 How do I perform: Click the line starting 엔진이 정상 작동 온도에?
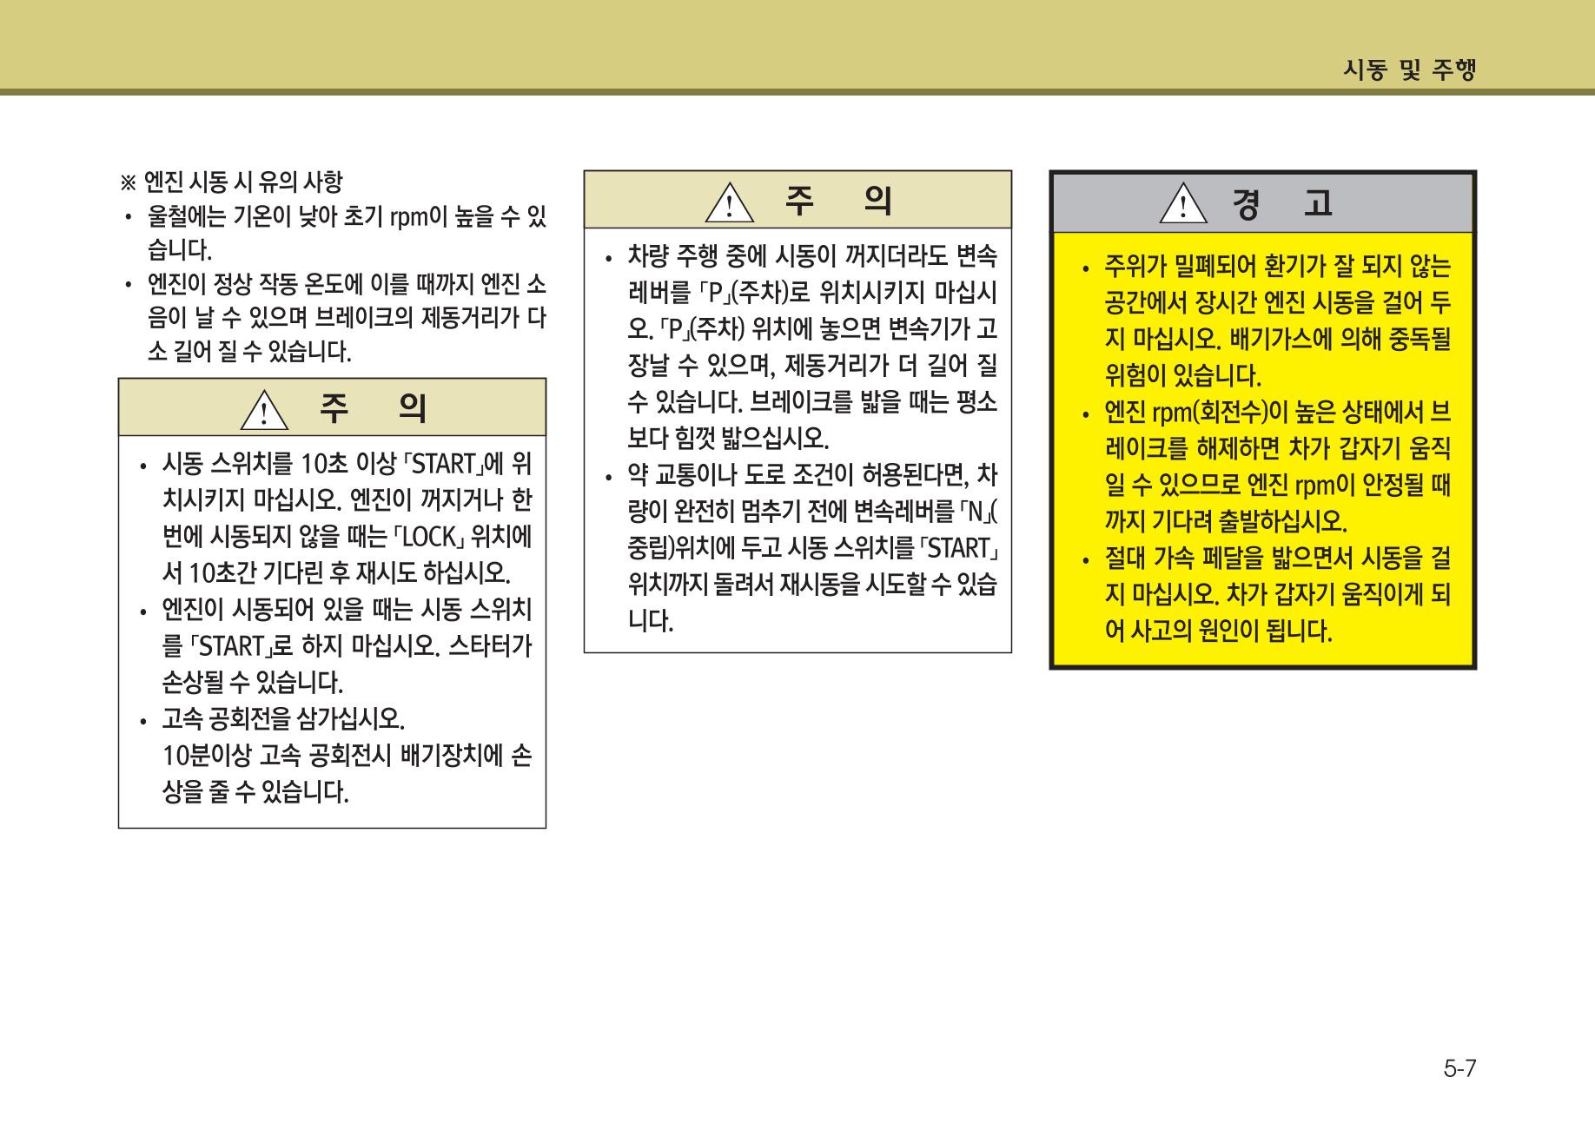347,284
